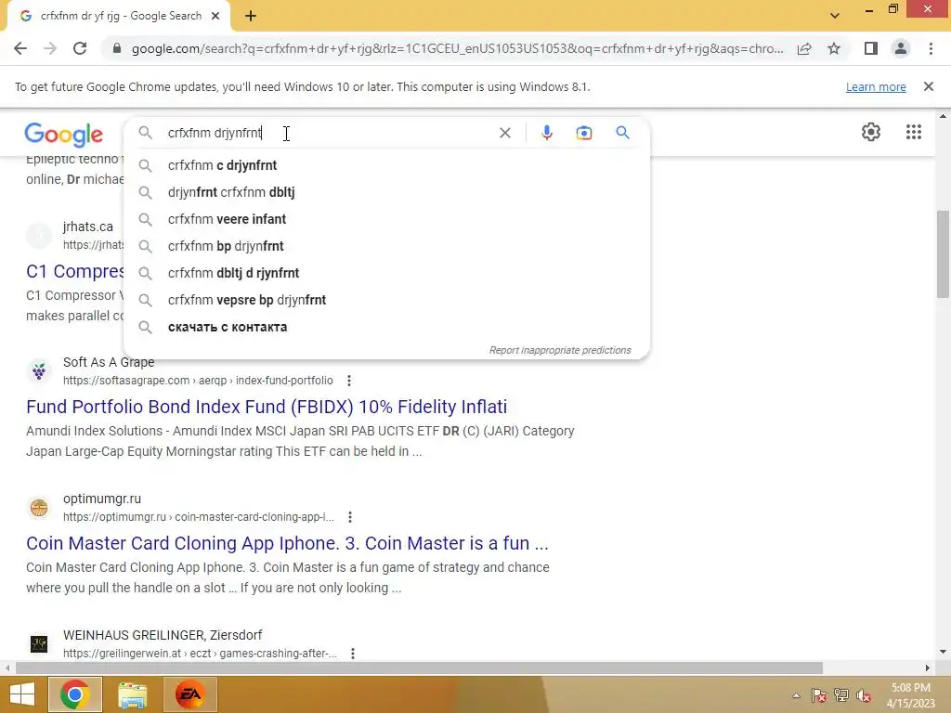Click the softasagrape.com result URL
This screenshot has width=951, height=713.
click(x=198, y=381)
